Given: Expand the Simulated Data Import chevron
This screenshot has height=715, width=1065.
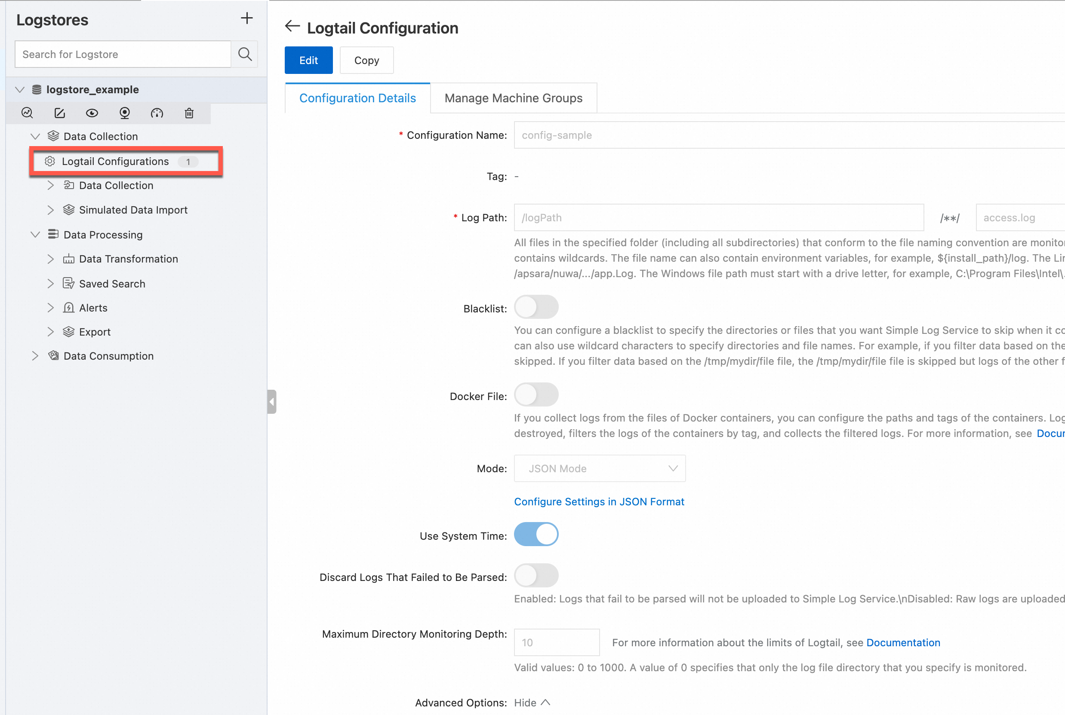Looking at the screenshot, I should point(51,210).
